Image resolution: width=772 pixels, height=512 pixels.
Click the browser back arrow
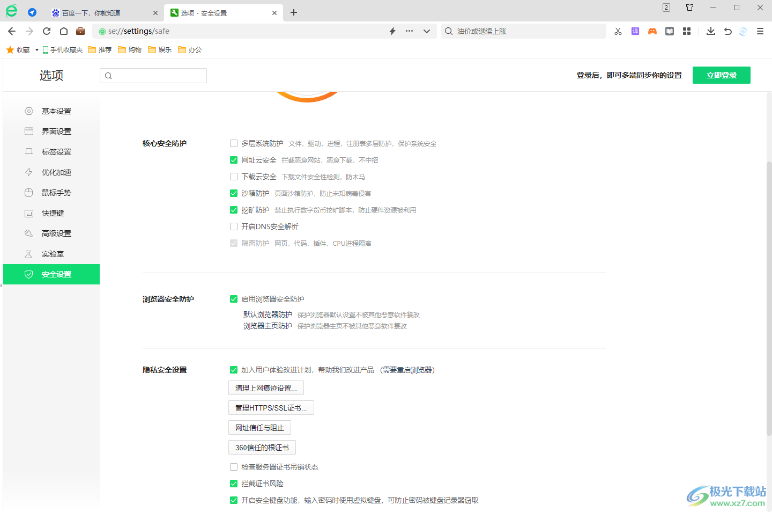tap(12, 31)
